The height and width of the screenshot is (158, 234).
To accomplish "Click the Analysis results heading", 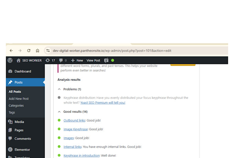I will [69, 80].
